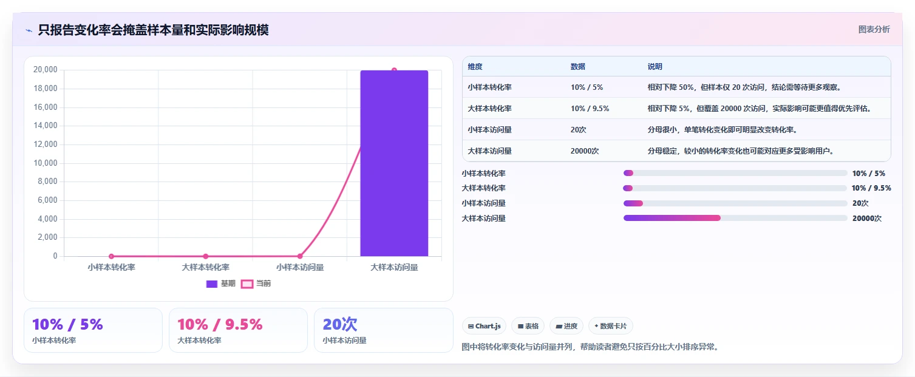Select the Chart.js tag chip
This screenshot has height=377, width=915.
point(484,326)
